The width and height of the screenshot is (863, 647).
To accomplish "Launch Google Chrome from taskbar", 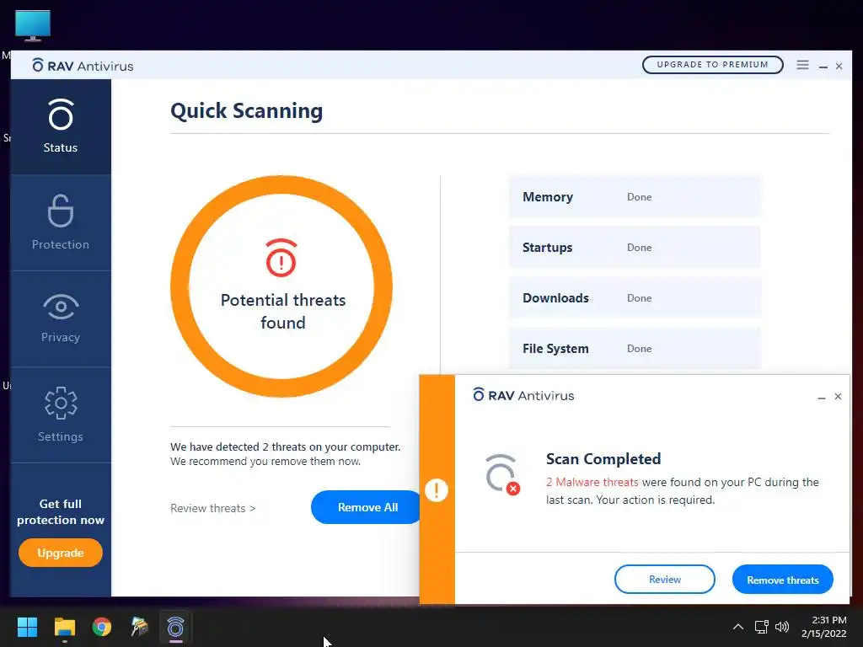I will coord(102,627).
